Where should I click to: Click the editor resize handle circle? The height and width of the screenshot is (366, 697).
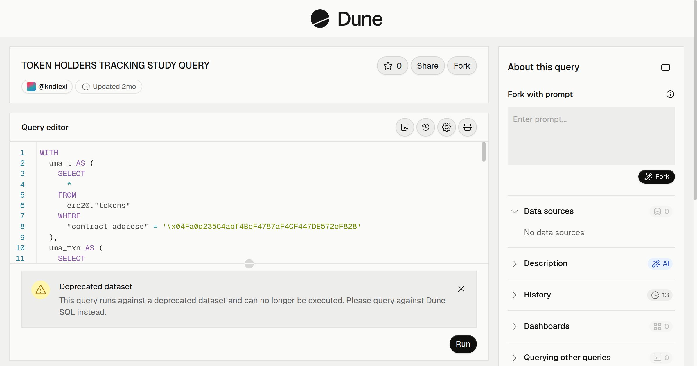(249, 264)
